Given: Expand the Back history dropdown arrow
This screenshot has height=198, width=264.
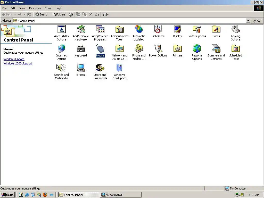Looking at the screenshot, I should [x=15, y=14].
